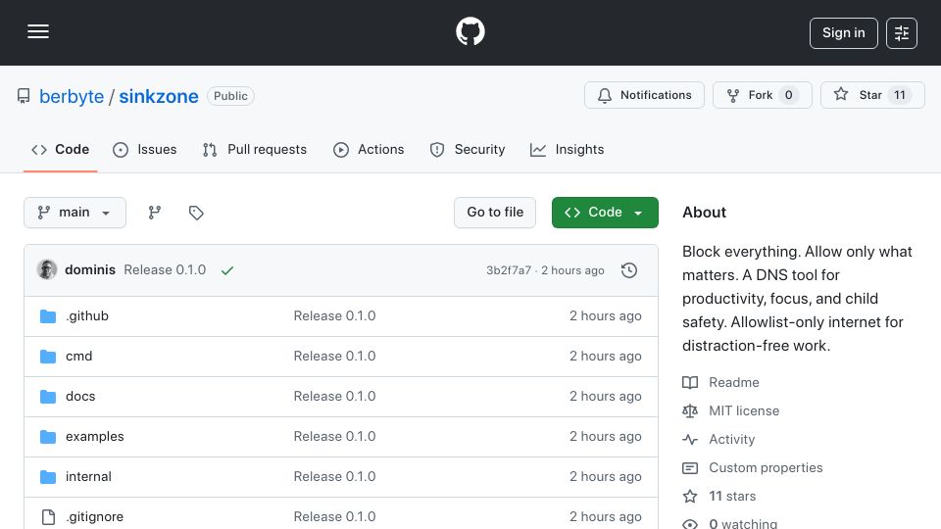The width and height of the screenshot is (941, 529).
Task: Click folder icon beside internal
Action: (48, 477)
